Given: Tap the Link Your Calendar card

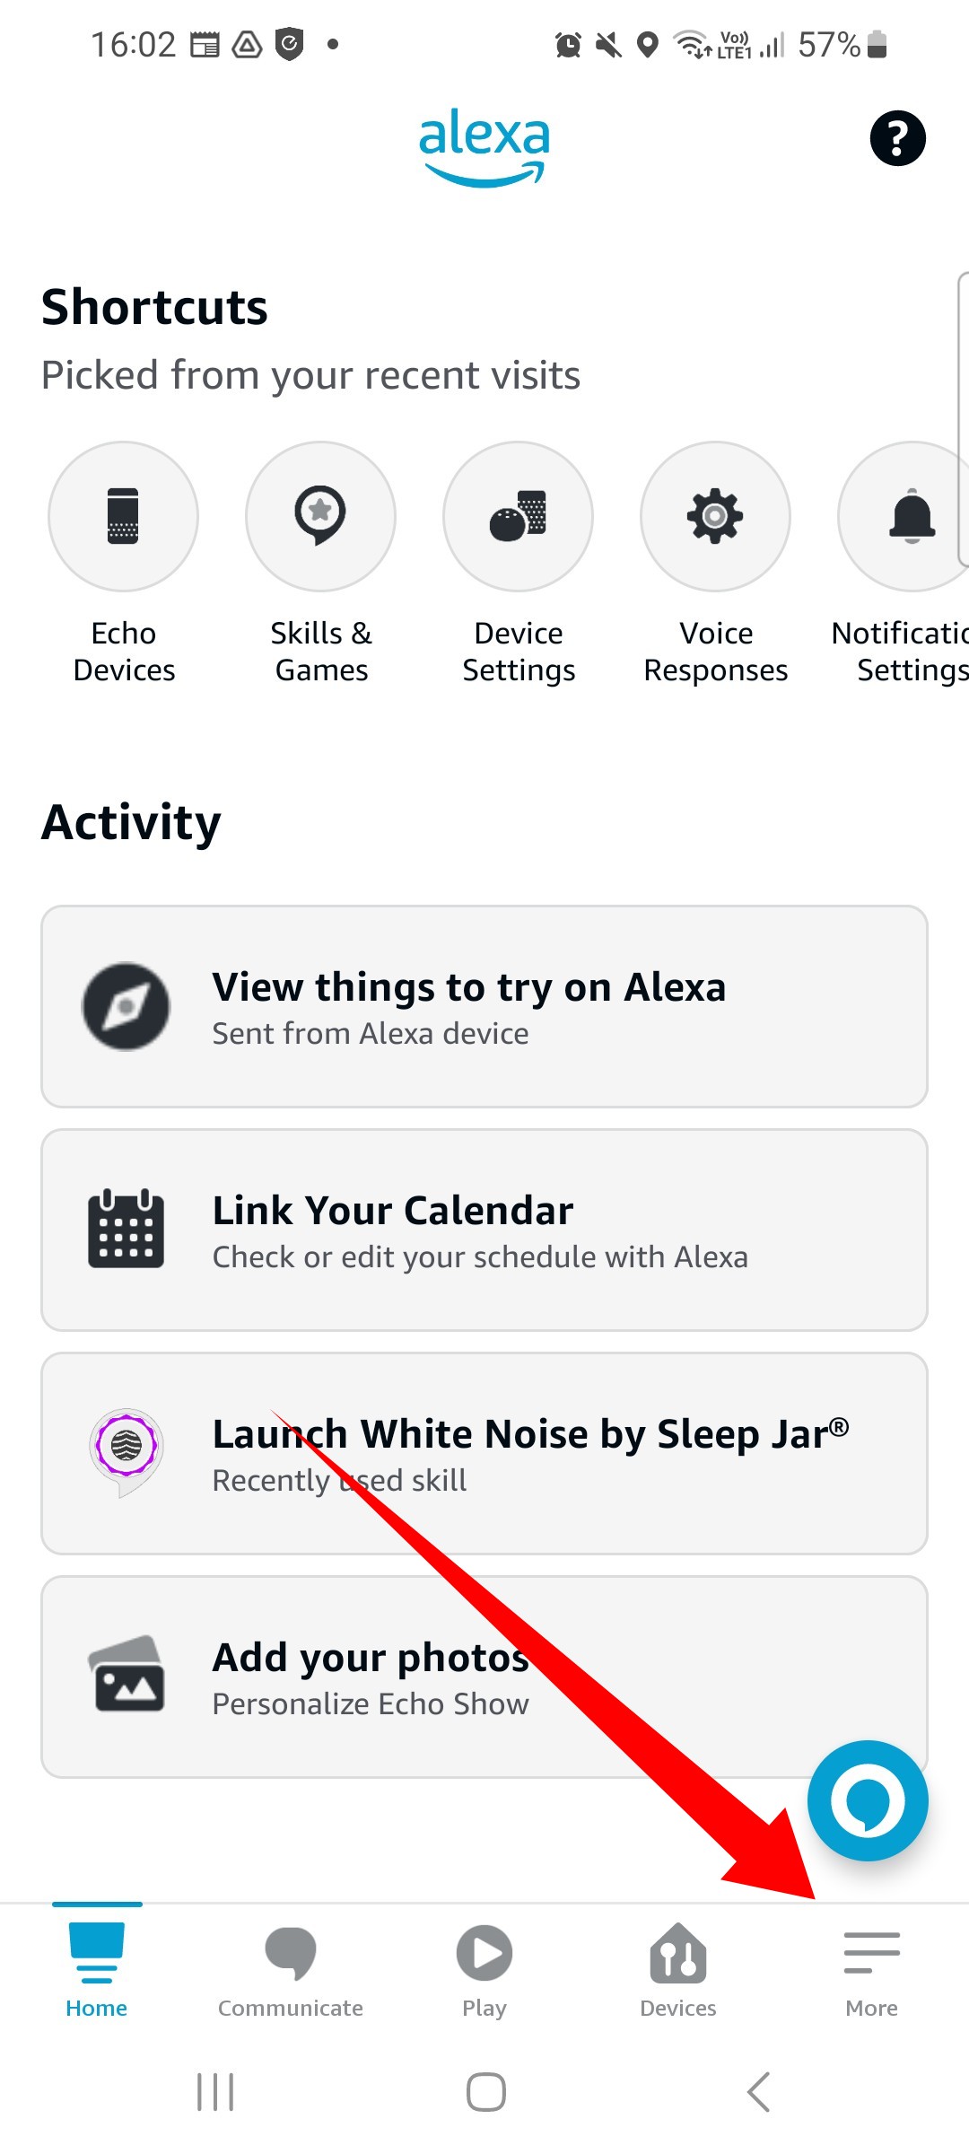Looking at the screenshot, I should point(484,1230).
